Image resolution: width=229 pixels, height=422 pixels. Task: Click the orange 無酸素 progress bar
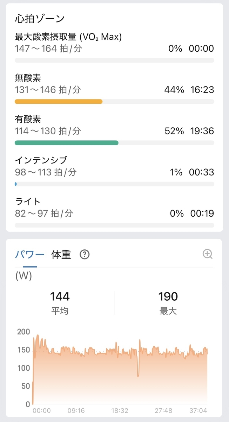(x=59, y=102)
